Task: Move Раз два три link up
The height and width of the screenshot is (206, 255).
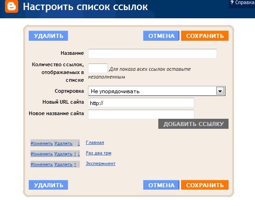Action: pyautogui.click(x=75, y=154)
